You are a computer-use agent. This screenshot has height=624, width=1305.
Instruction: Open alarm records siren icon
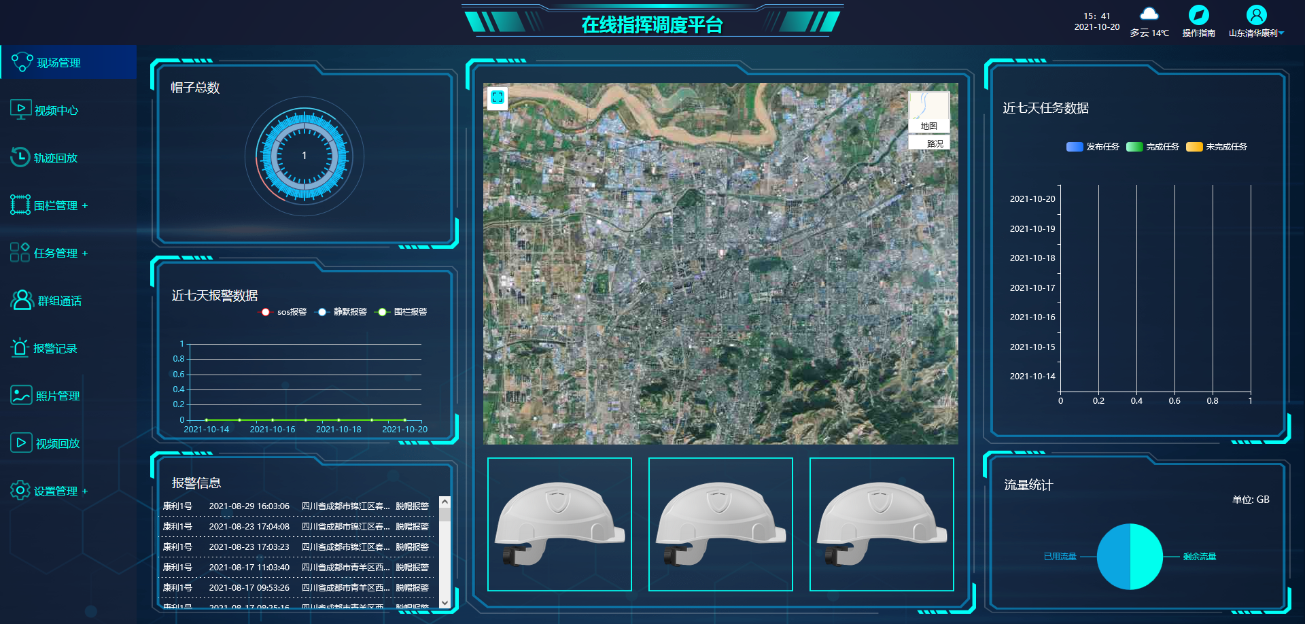20,347
